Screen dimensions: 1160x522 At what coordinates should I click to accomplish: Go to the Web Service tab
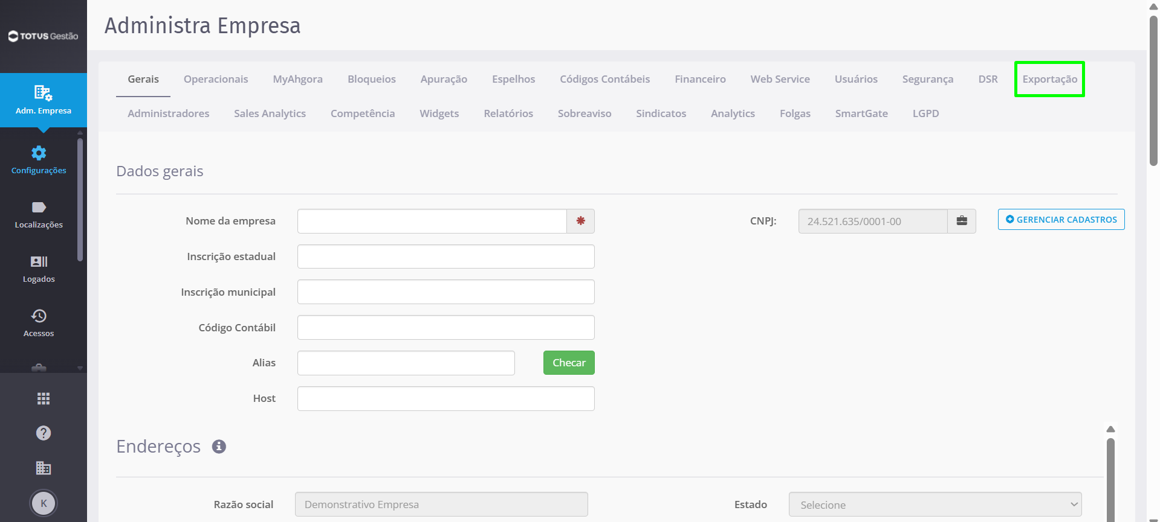point(780,79)
